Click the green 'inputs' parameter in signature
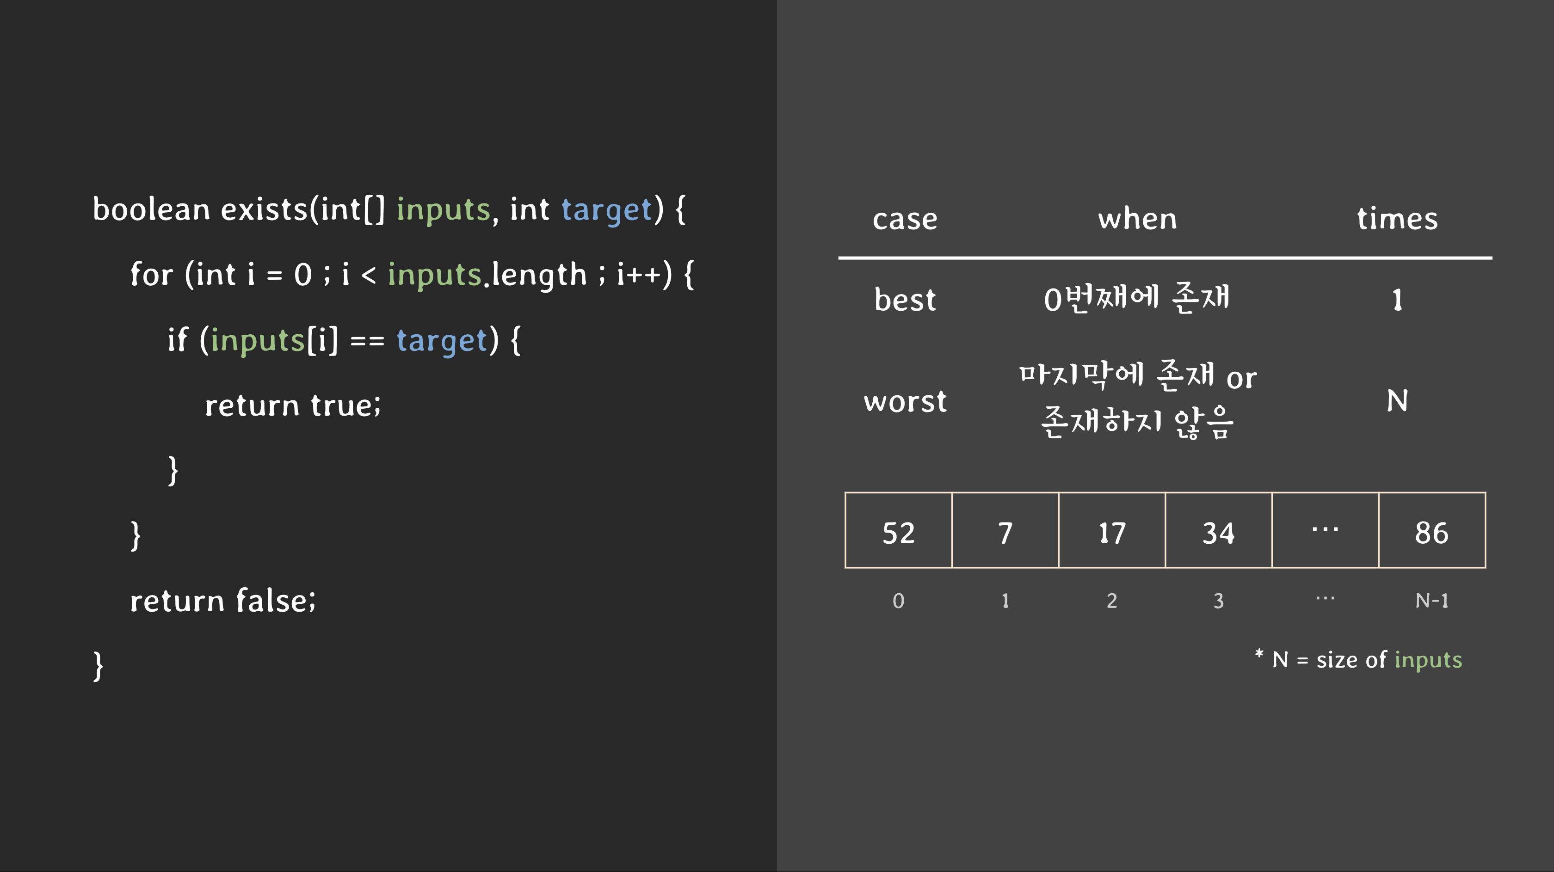This screenshot has height=872, width=1554. coord(444,210)
